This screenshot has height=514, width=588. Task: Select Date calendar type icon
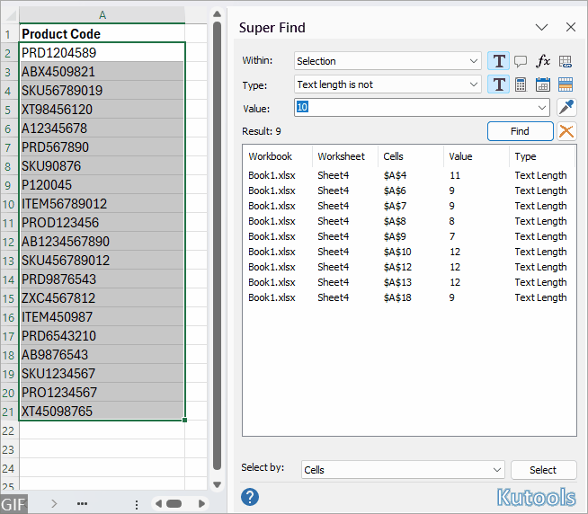pyautogui.click(x=543, y=84)
